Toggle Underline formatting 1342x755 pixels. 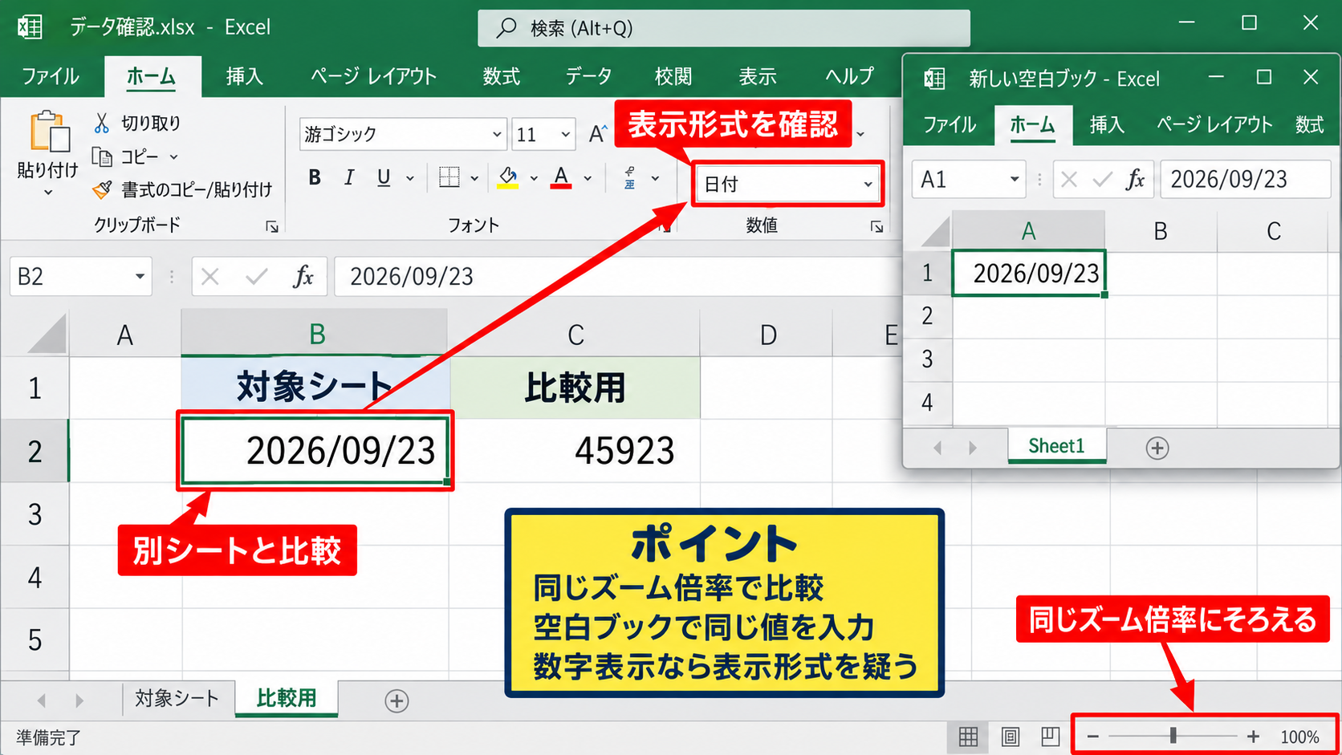pyautogui.click(x=384, y=178)
